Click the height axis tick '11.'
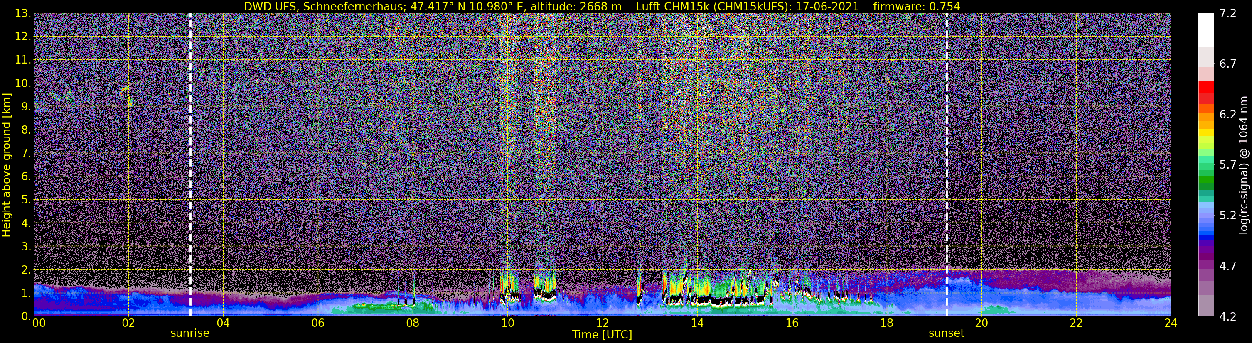 point(22,60)
